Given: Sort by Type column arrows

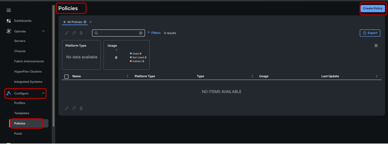Looking at the screenshot, I should [252, 76].
